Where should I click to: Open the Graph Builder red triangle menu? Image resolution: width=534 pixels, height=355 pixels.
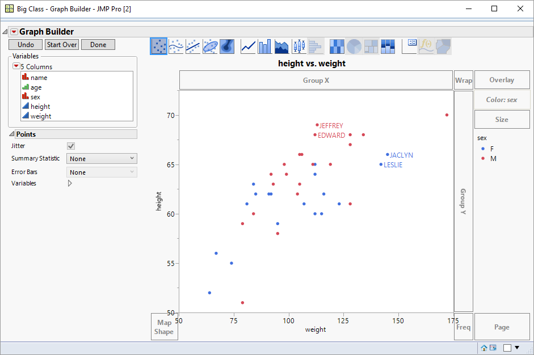[14, 32]
